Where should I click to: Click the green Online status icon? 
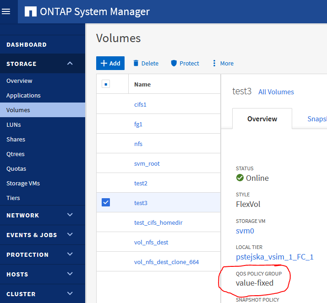240,178
